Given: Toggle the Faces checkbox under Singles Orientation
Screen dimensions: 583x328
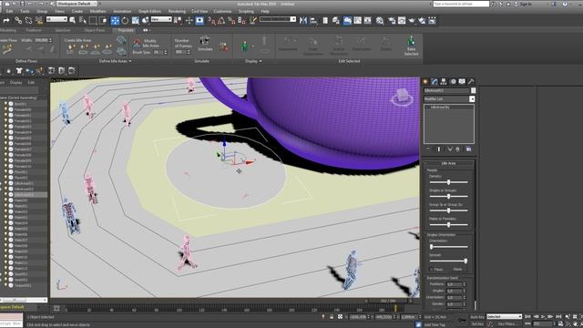Looking at the screenshot, I should (x=431, y=269).
